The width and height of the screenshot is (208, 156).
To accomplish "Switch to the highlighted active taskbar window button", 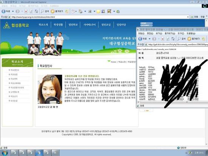I will [39, 153].
